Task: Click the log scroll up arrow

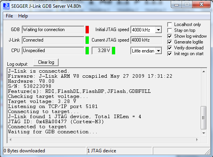Action: coord(204,72)
